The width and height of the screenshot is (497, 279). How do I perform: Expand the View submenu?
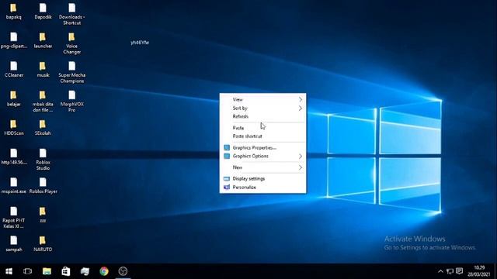262,100
